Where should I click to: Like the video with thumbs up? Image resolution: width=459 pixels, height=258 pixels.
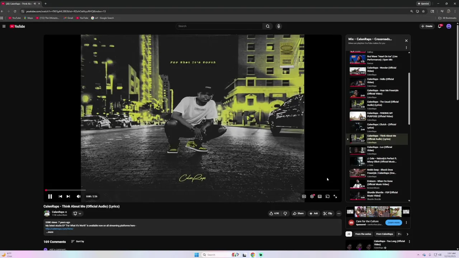point(274,213)
